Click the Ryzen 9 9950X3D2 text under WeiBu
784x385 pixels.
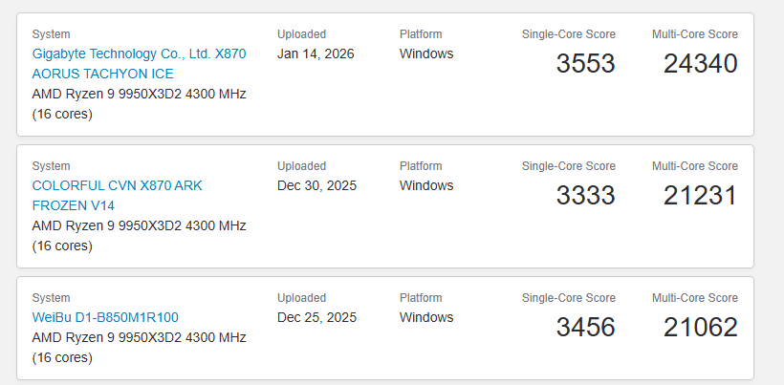pos(139,337)
